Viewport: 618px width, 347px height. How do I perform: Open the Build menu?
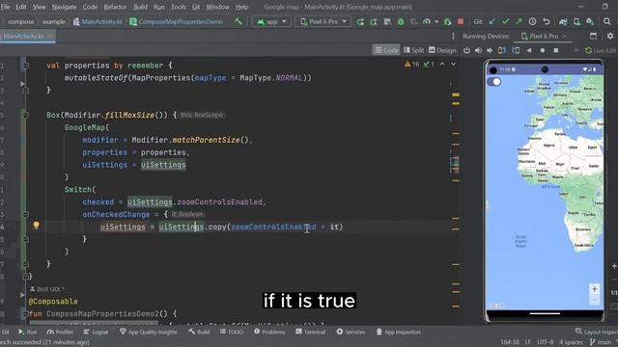[x=140, y=7]
